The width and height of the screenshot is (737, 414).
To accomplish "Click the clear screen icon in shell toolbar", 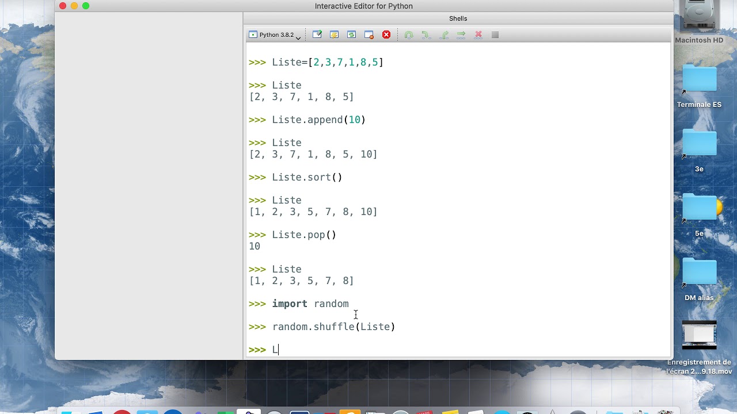I will [317, 35].
